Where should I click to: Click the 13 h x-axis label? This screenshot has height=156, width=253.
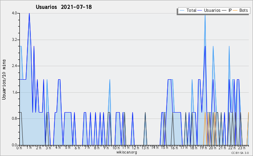click(x=145, y=148)
